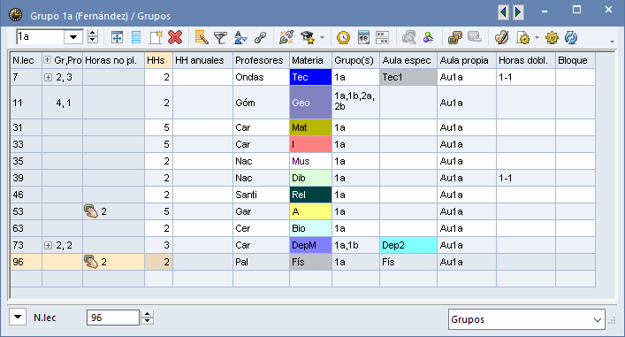Click the Bloque column header
This screenshot has height=337, width=625.
[575, 60]
